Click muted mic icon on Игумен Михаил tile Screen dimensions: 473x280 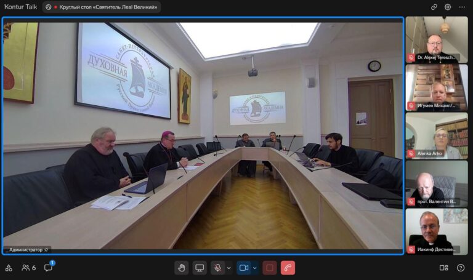(x=411, y=105)
